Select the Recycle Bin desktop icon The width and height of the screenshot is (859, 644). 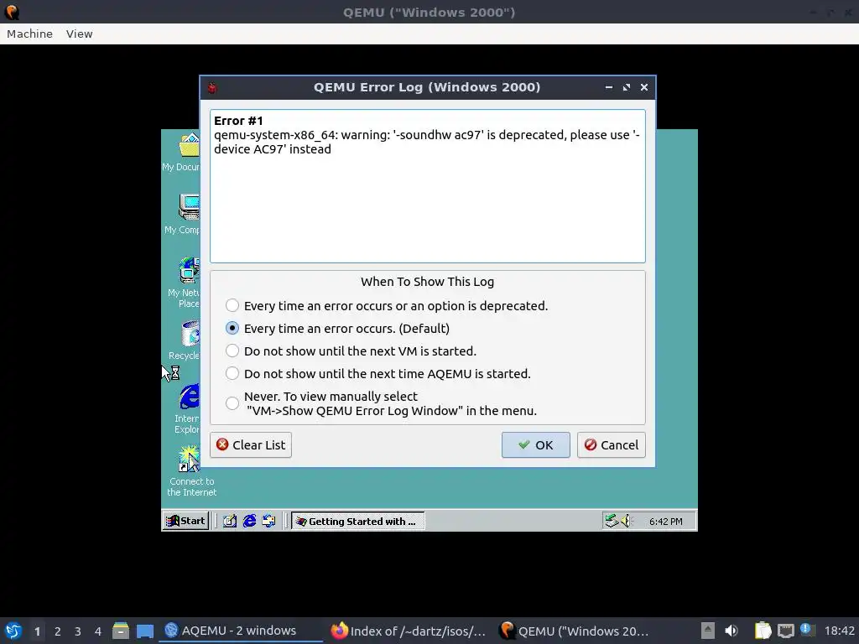point(185,340)
